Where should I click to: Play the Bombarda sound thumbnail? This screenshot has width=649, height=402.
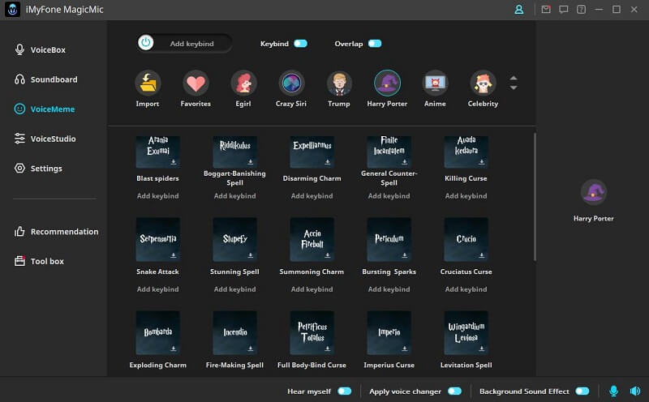(157, 333)
